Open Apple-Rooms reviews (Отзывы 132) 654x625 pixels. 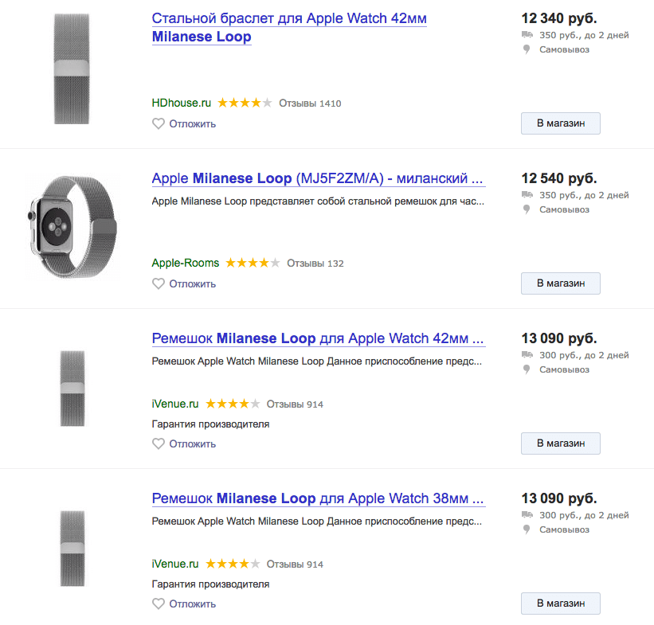coord(315,264)
